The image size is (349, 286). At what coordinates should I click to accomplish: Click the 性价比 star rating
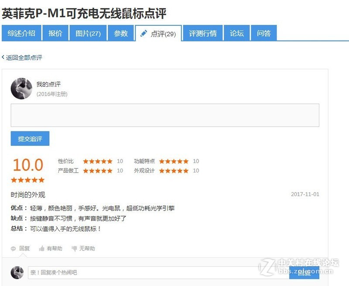[x=97, y=161]
